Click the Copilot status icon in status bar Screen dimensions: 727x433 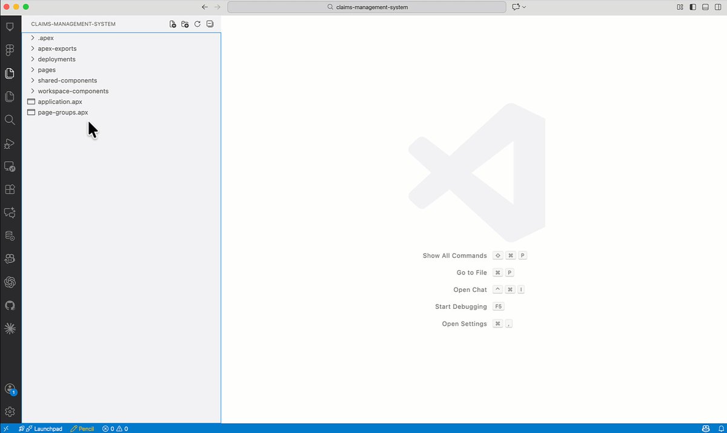coord(706,429)
